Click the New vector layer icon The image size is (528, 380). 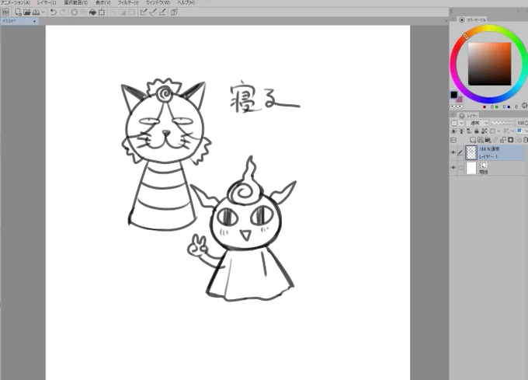tap(480, 140)
